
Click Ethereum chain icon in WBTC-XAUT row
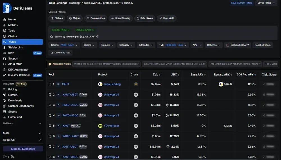pyautogui.click(x=136, y=136)
